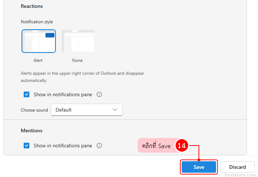Viewport: 258px width, 177px height.
Task: Click the None label under thumbnail
Action: 77,60
